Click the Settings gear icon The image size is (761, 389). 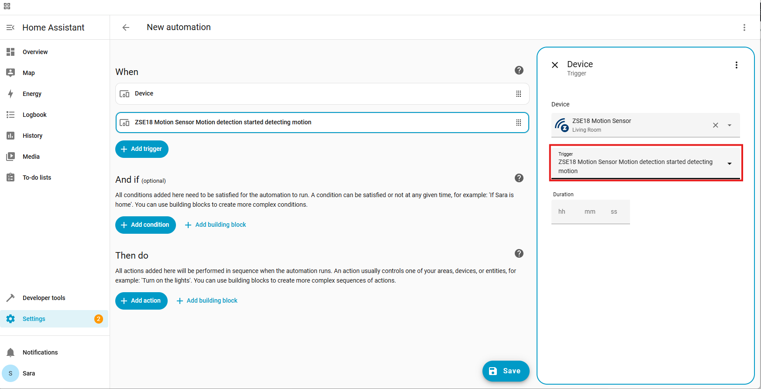point(10,319)
